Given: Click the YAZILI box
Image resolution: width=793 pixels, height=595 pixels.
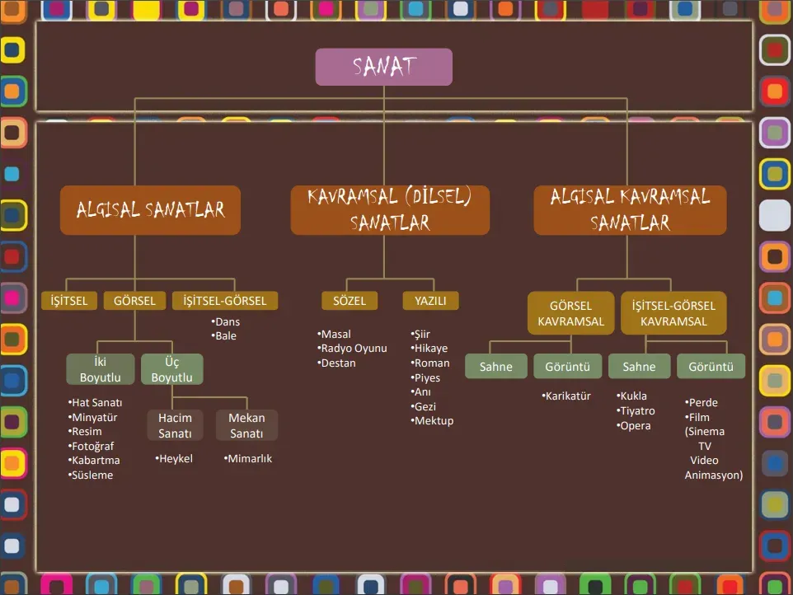Looking at the screenshot, I should pyautogui.click(x=430, y=301).
